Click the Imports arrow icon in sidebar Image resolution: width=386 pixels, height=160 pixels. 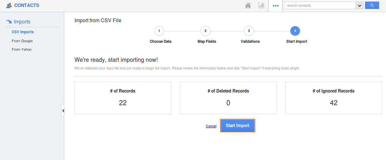(9, 22)
